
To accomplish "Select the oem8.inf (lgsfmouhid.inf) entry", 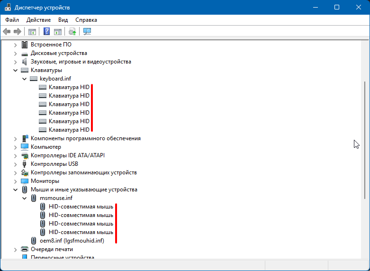I will pyautogui.click(x=72, y=241).
